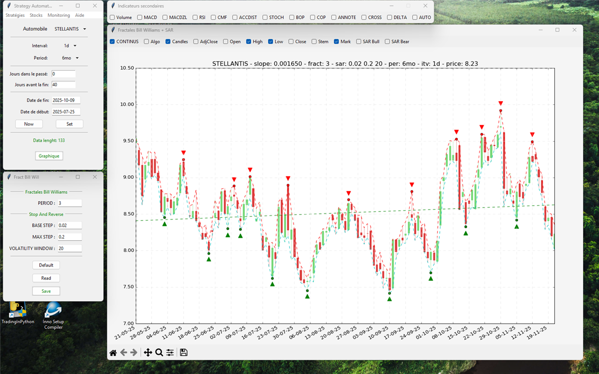The width and height of the screenshot is (599, 374).
Task: Expand the Interval 1d dropdown
Action: [x=69, y=46]
